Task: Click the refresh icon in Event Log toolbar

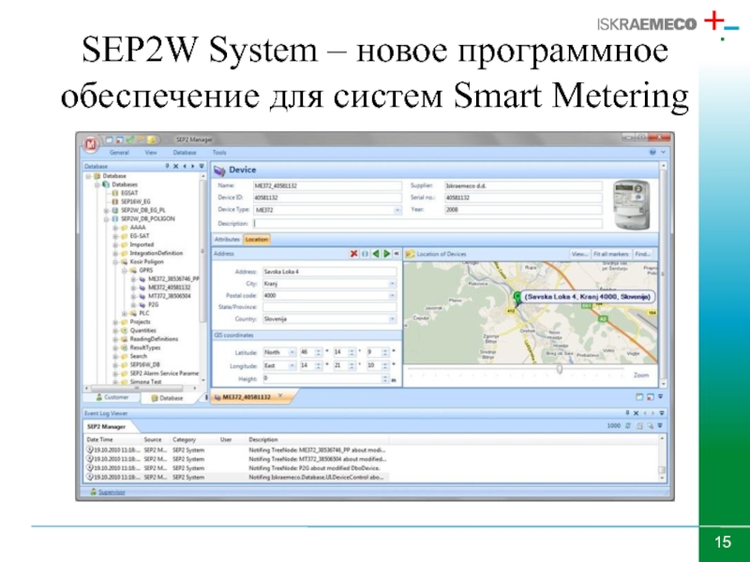Action: [628, 426]
